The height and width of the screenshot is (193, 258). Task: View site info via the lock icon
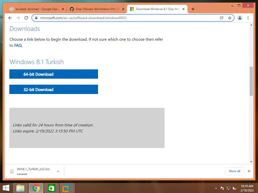tap(36, 18)
